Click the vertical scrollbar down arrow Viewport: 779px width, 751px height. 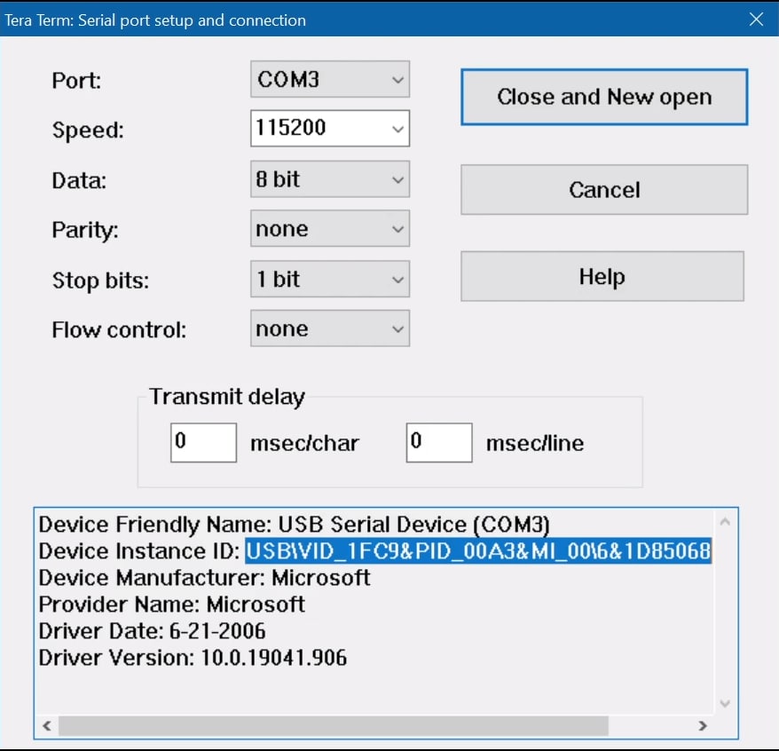coord(724,703)
